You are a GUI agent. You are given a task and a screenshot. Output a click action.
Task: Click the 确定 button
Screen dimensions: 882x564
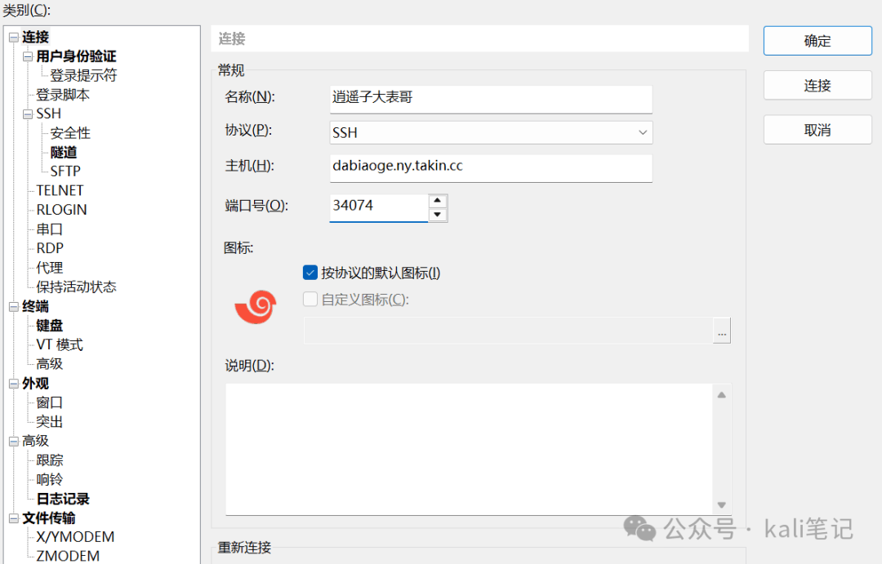[x=817, y=41]
